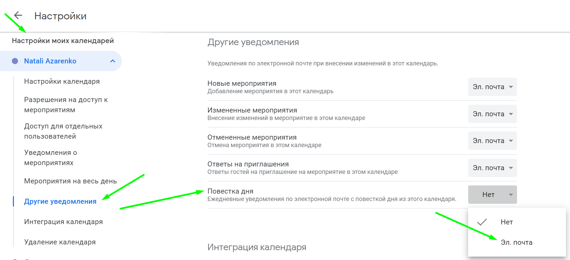Click the Повестка дня dropdown showing Нет
The width and height of the screenshot is (570, 260).
click(492, 195)
